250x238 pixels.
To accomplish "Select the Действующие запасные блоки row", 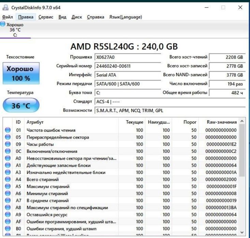I will (121, 165).
